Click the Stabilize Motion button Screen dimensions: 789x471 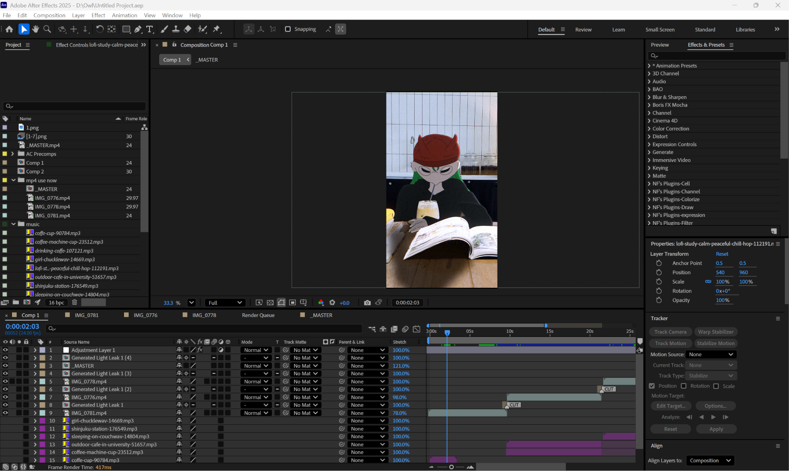point(715,343)
